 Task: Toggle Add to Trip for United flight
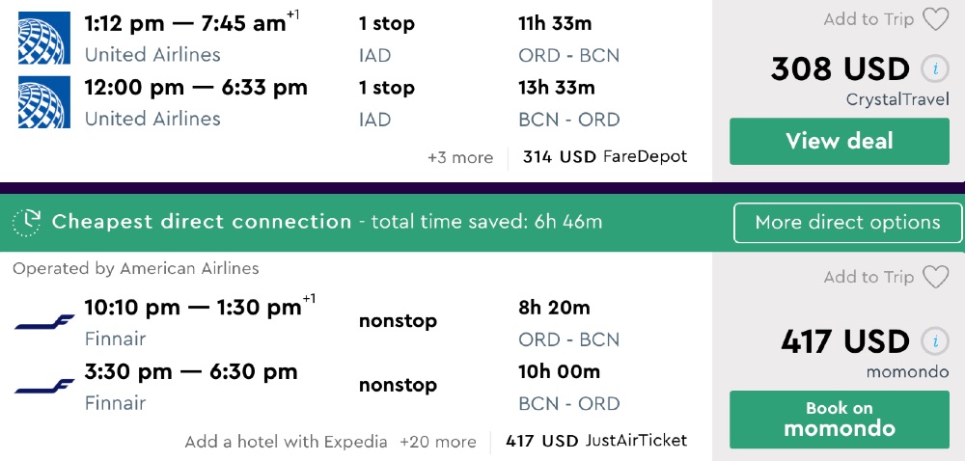tap(868, 19)
